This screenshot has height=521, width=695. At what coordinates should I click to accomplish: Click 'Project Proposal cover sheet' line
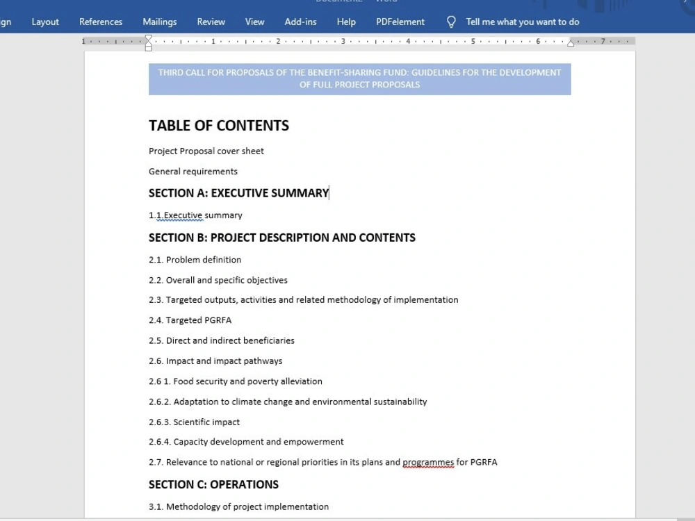tap(206, 151)
